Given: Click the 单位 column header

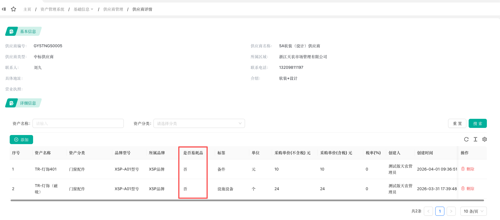Looking at the screenshot, I should pyautogui.click(x=256, y=153).
